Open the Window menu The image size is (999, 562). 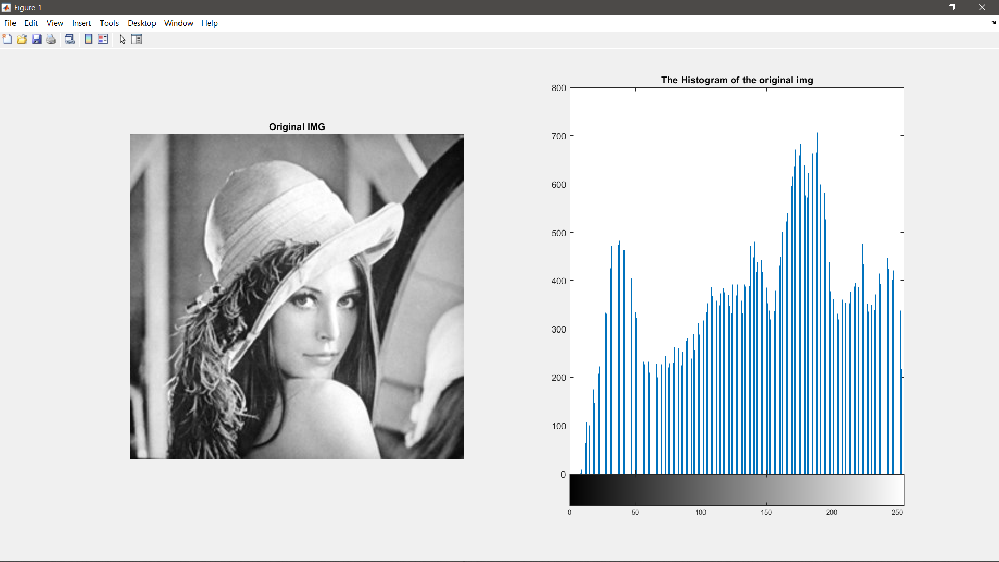point(178,23)
